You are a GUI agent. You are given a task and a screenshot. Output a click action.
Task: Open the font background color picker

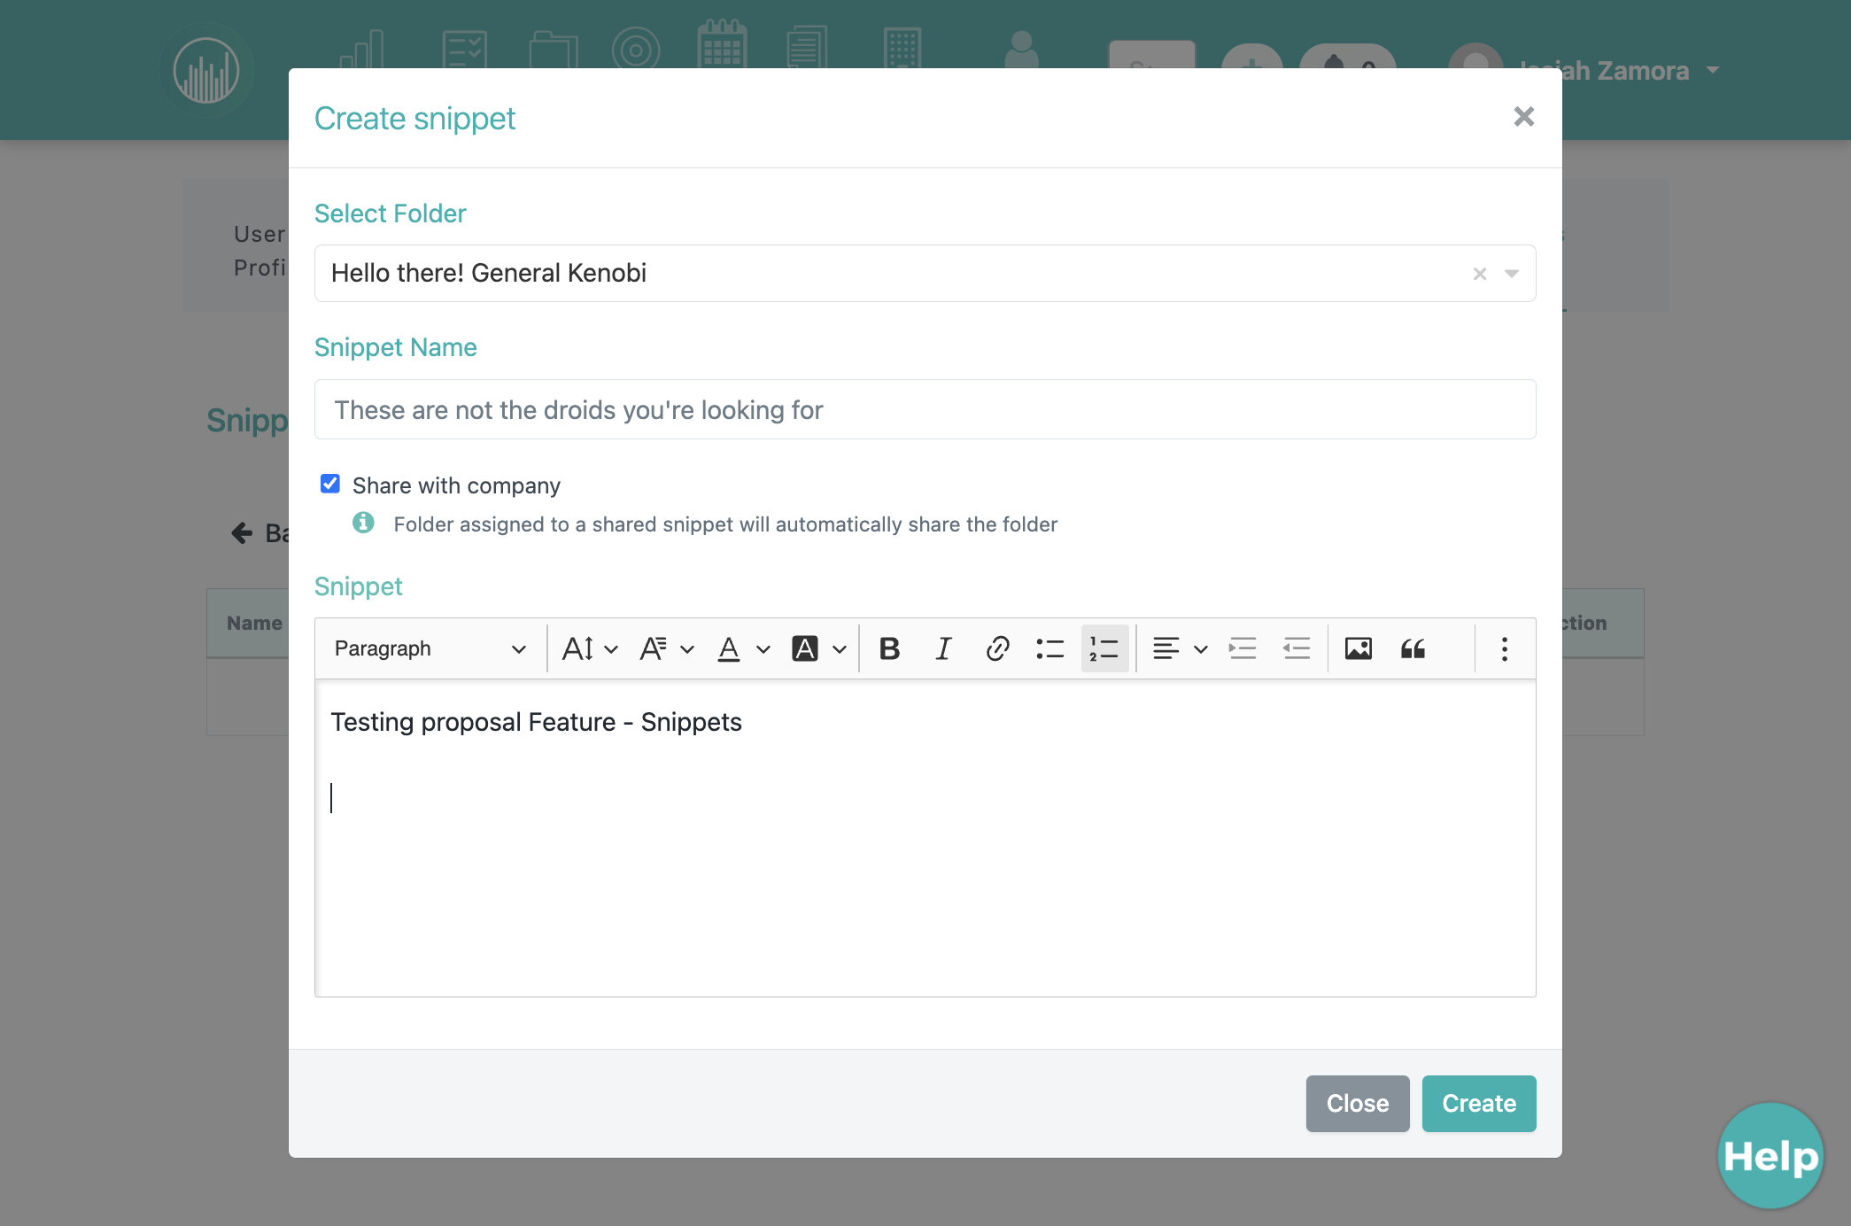point(818,648)
